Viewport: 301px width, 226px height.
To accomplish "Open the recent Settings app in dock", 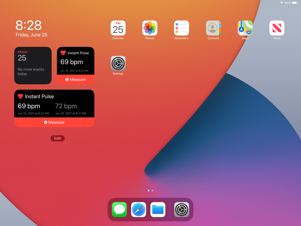I will 182,209.
